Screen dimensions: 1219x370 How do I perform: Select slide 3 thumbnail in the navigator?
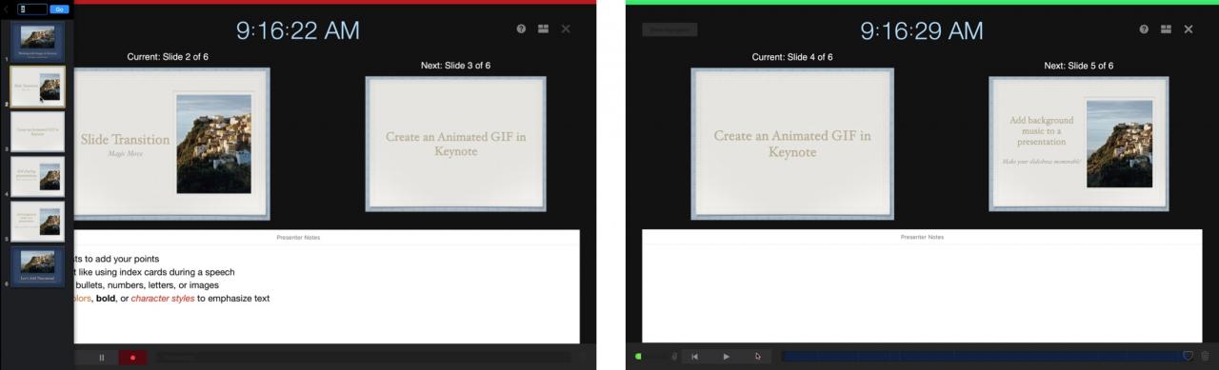coord(38,131)
